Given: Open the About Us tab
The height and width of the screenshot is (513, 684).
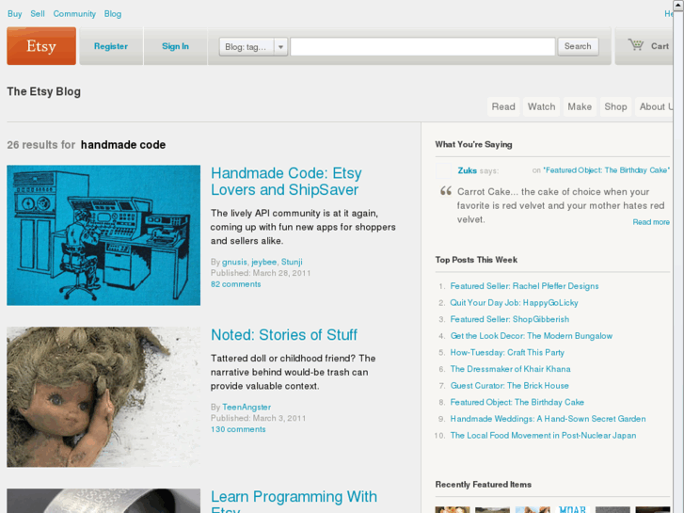Looking at the screenshot, I should [x=654, y=106].
